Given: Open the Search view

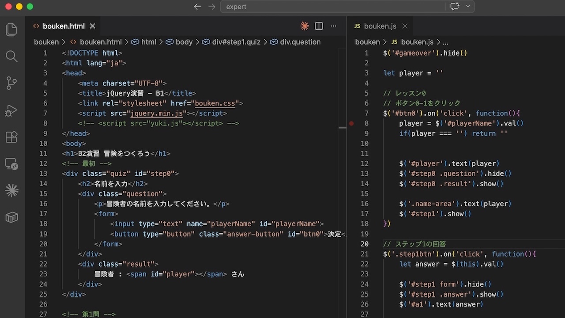Looking at the screenshot, I should [11, 56].
